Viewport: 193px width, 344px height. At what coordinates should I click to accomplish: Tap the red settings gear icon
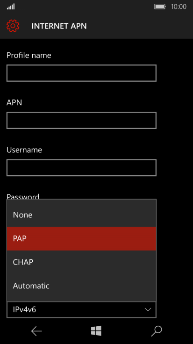pyautogui.click(x=13, y=26)
